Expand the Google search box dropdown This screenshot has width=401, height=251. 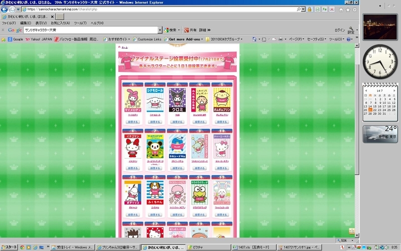[x=160, y=30]
